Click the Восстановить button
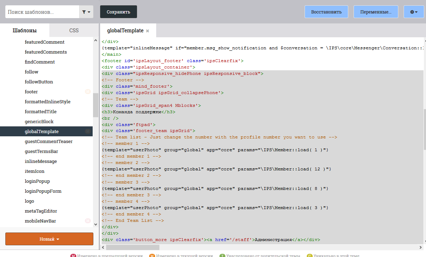 pos(326,12)
